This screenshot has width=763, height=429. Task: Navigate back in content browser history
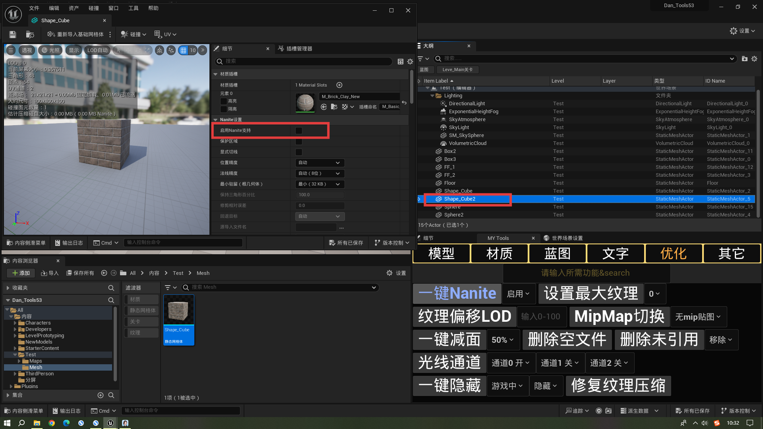[x=104, y=273]
